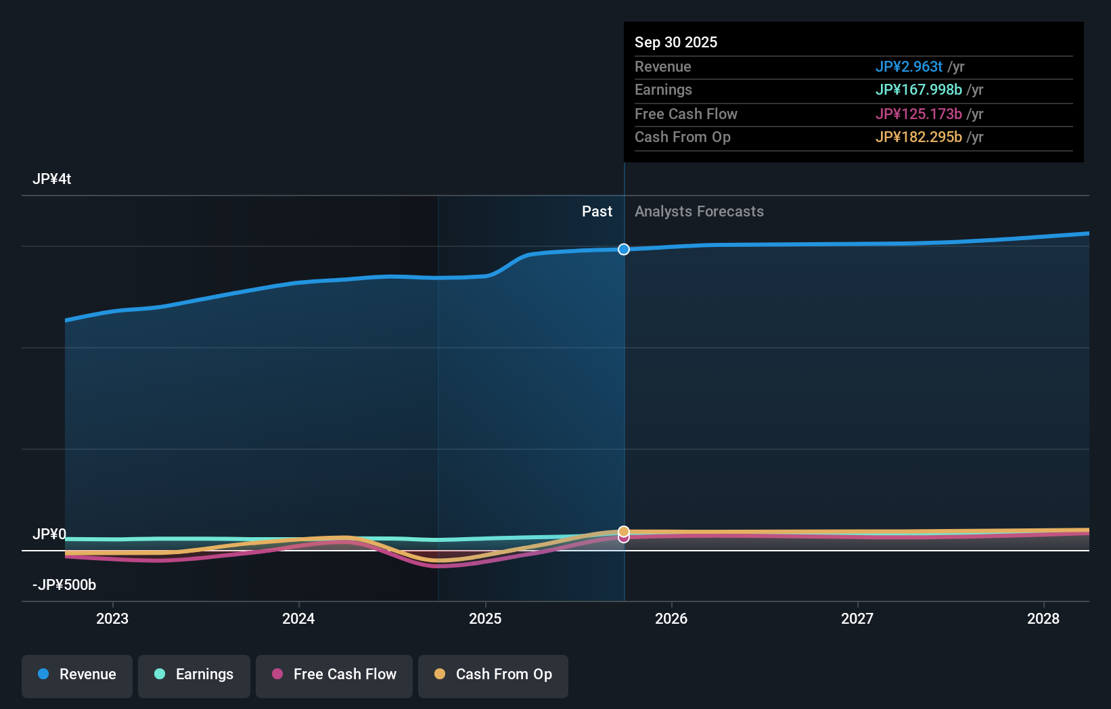This screenshot has height=709, width=1111.
Task: Click the 2025 x-axis label
Action: (x=485, y=619)
